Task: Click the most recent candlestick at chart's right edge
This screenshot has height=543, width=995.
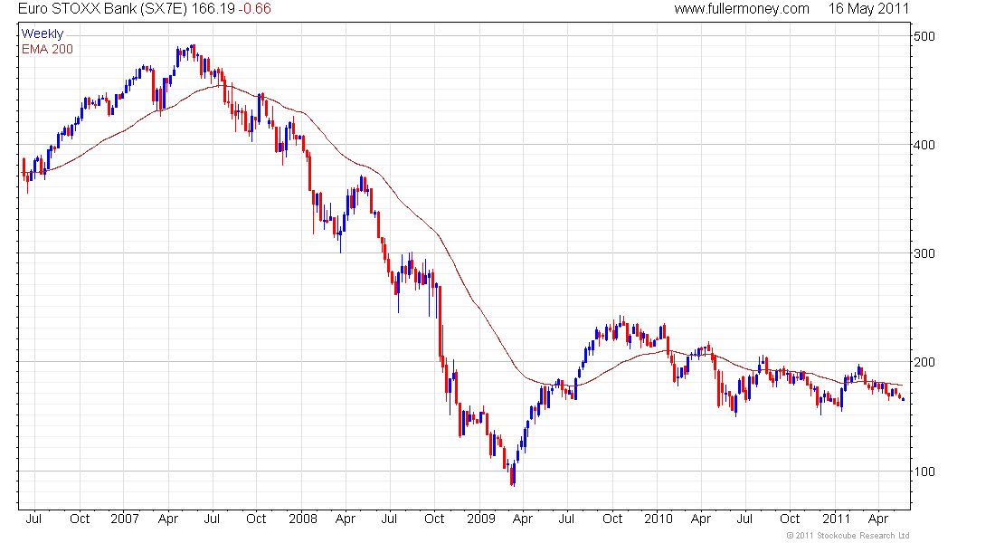Action: tap(903, 399)
